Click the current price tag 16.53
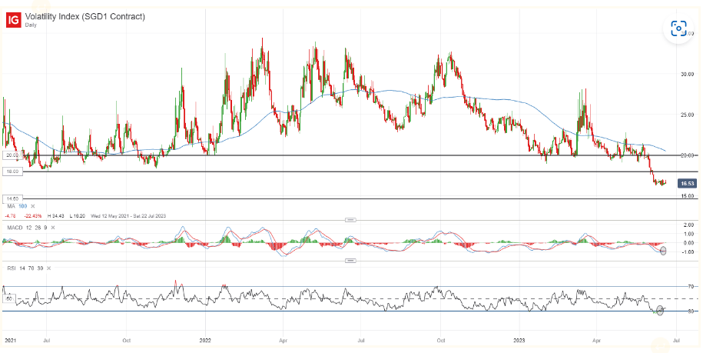This screenshot has height=353, width=703. pos(686,184)
